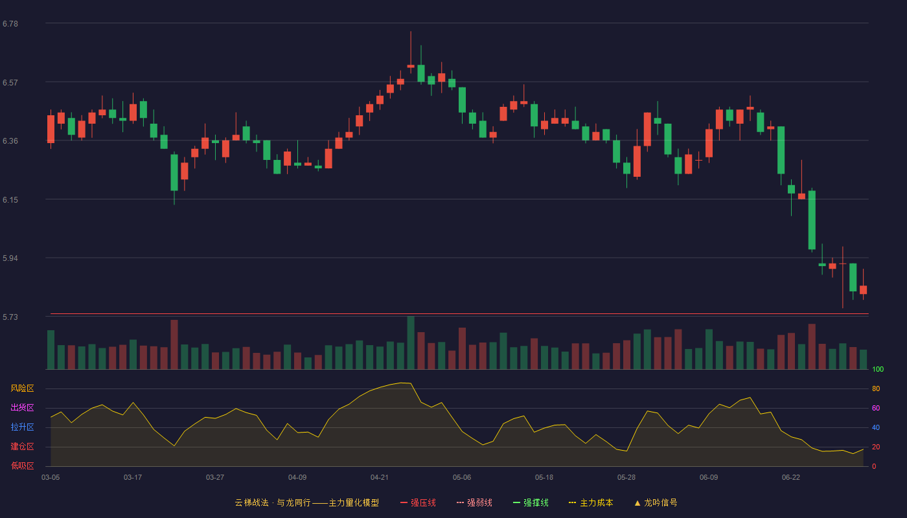The height and width of the screenshot is (518, 907).
Task: Click the 05-06 date label
Action: pos(462,477)
